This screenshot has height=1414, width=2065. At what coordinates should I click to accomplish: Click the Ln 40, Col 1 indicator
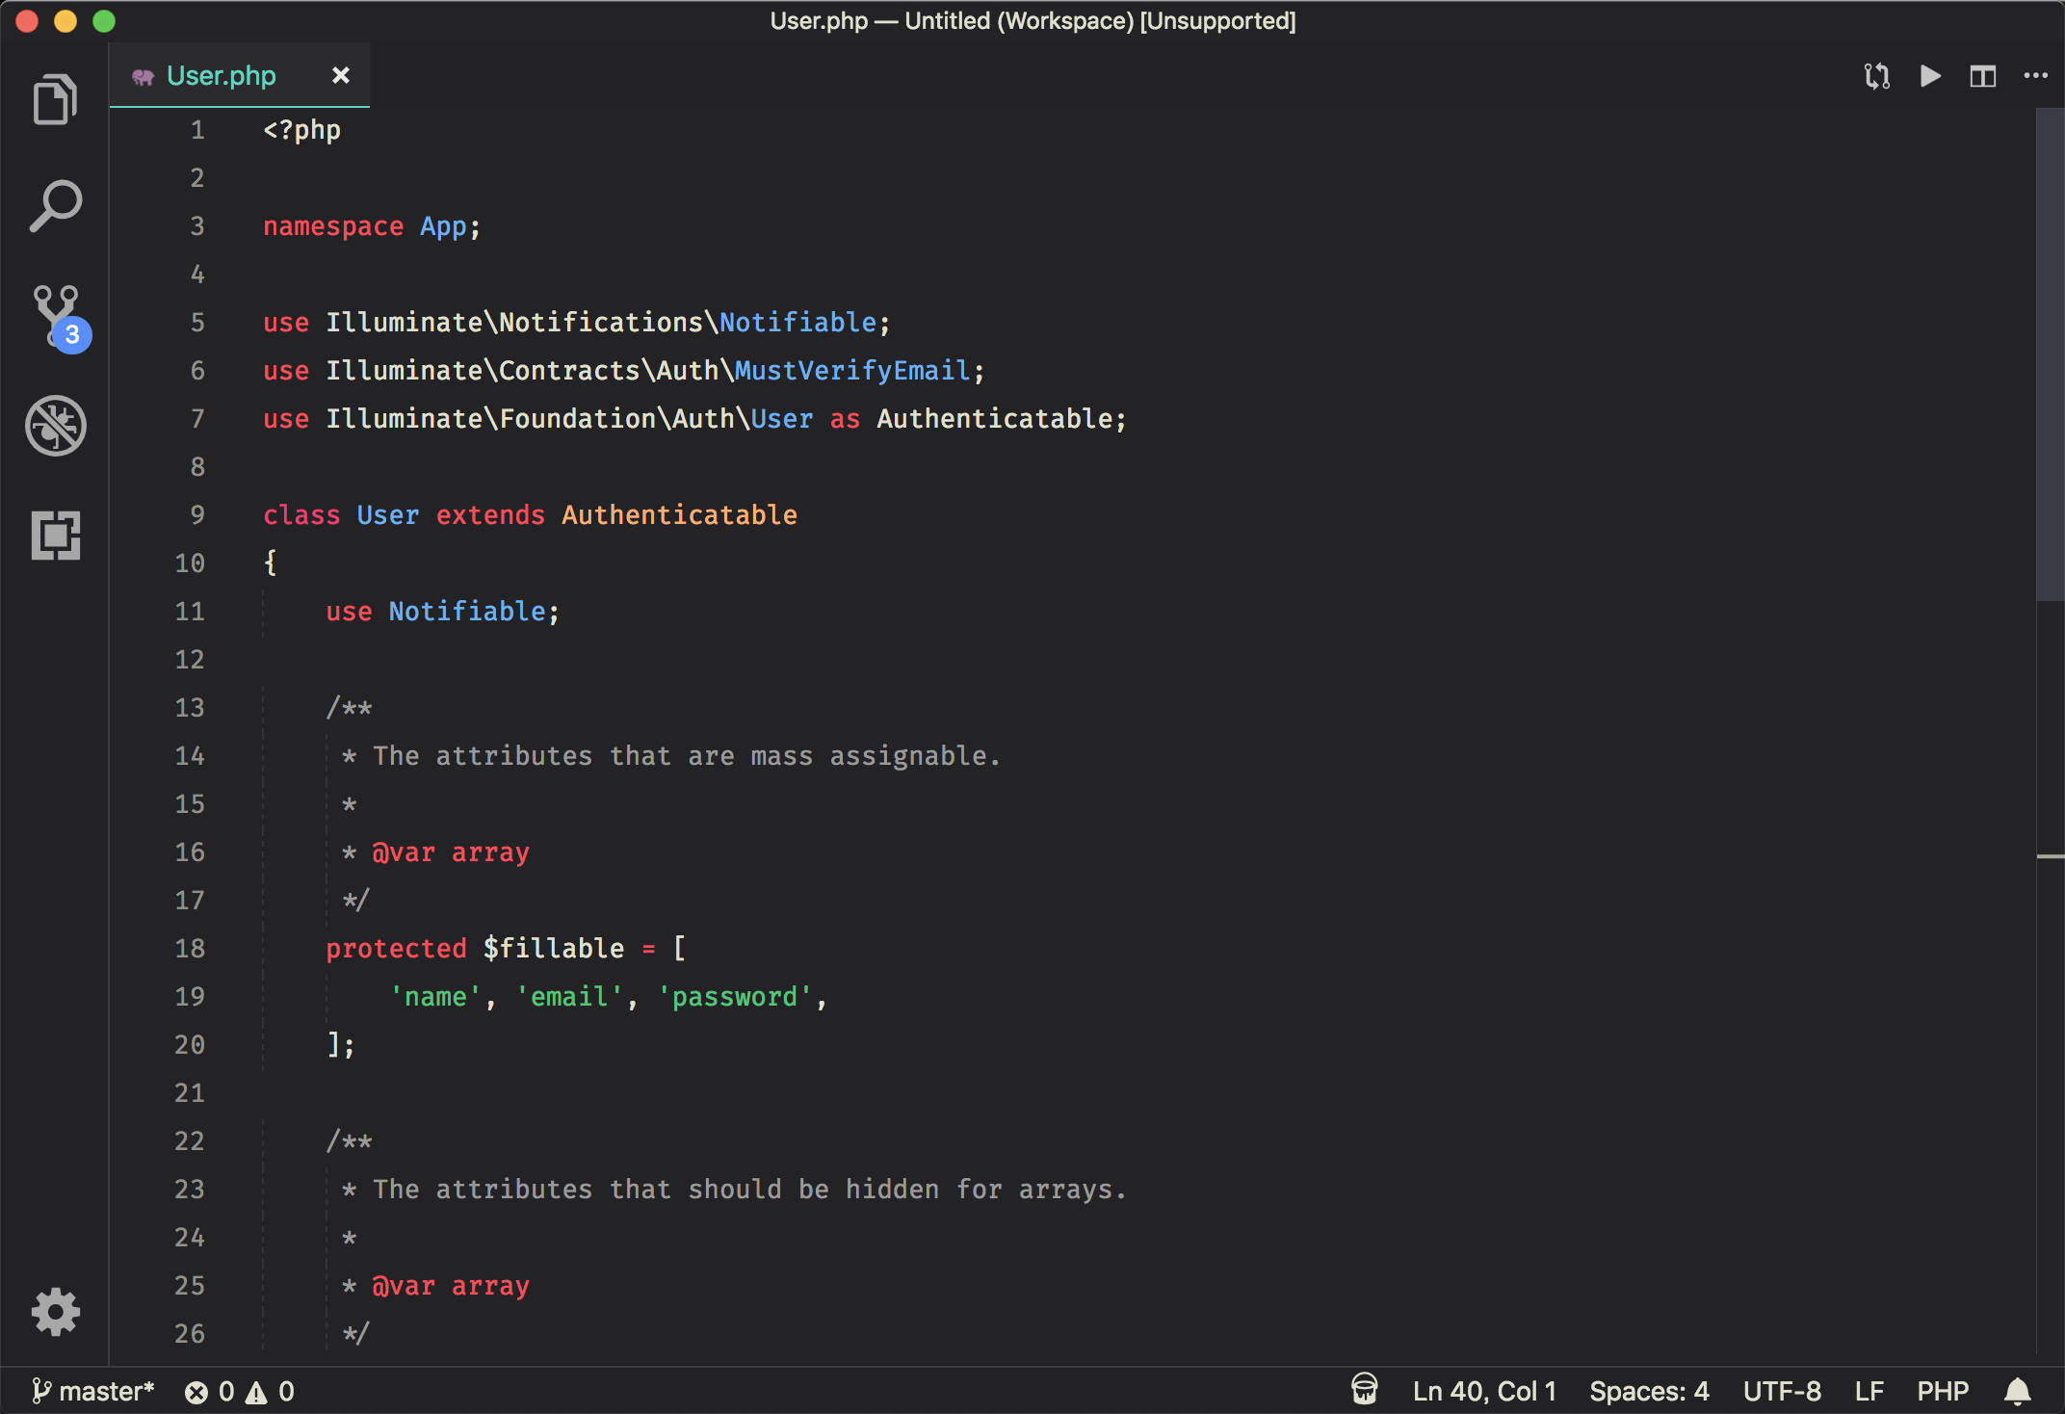pyautogui.click(x=1483, y=1392)
